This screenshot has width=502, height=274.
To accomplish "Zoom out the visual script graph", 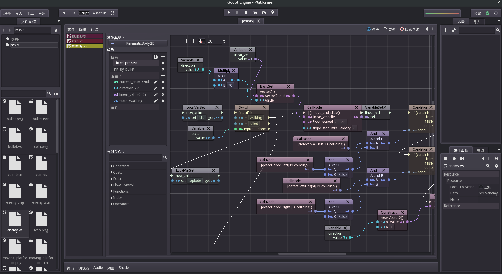I will pos(177,41).
